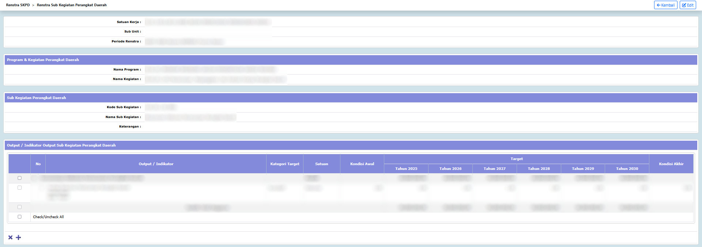702x247 pixels.
Task: Click the Sub Kegiatan Perangkat Daerah panel header
Action: pos(36,98)
